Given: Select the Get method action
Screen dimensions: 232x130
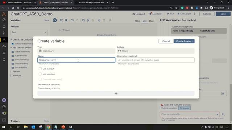Looking at the screenshot, I should (21, 56).
